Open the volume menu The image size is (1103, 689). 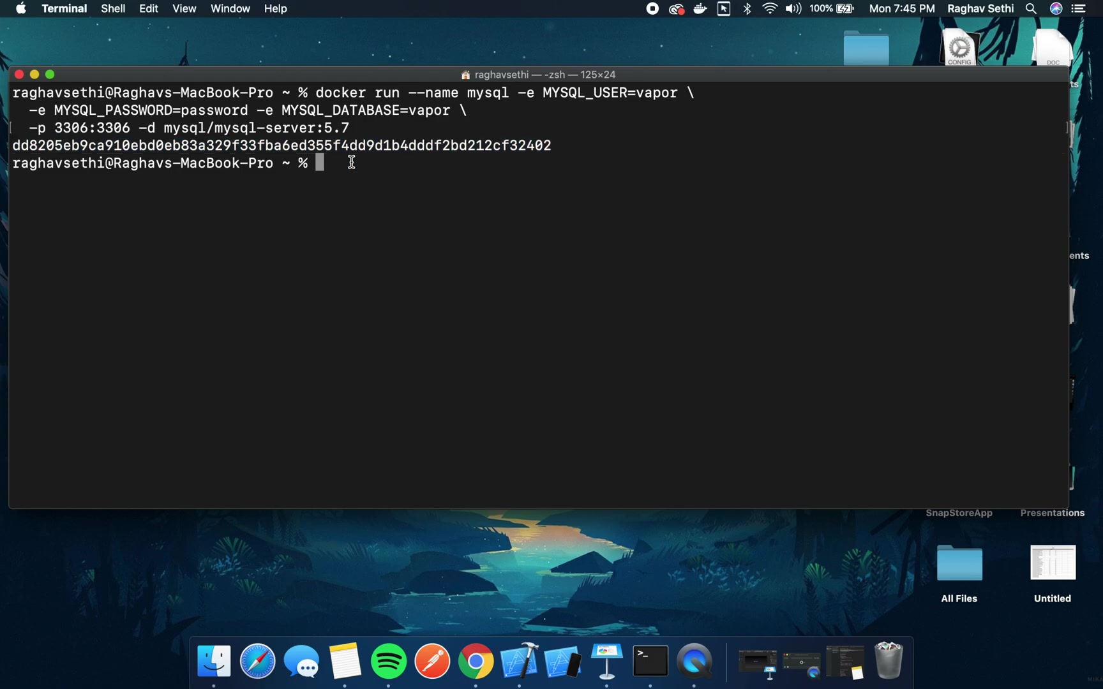point(793,8)
